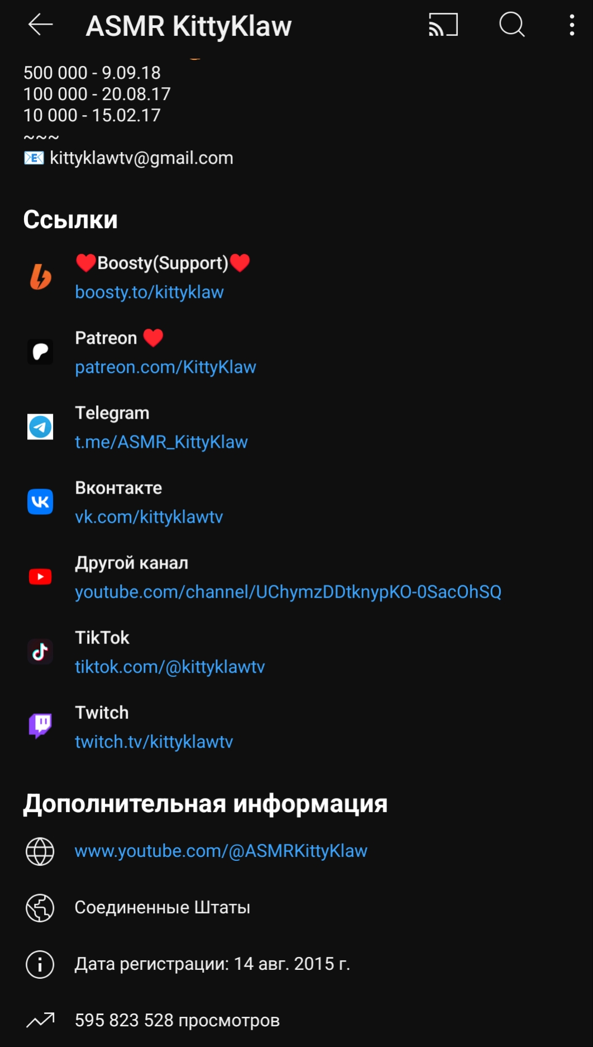This screenshot has height=1047, width=593.
Task: Tap the orange Boosty logo icon
Action: click(40, 277)
